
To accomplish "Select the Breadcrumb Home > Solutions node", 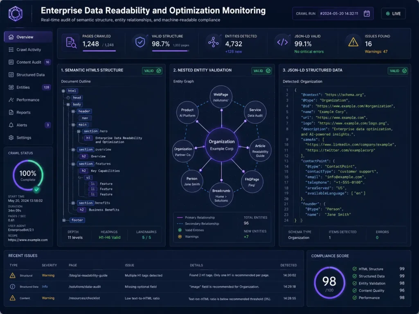I will pos(221,195).
